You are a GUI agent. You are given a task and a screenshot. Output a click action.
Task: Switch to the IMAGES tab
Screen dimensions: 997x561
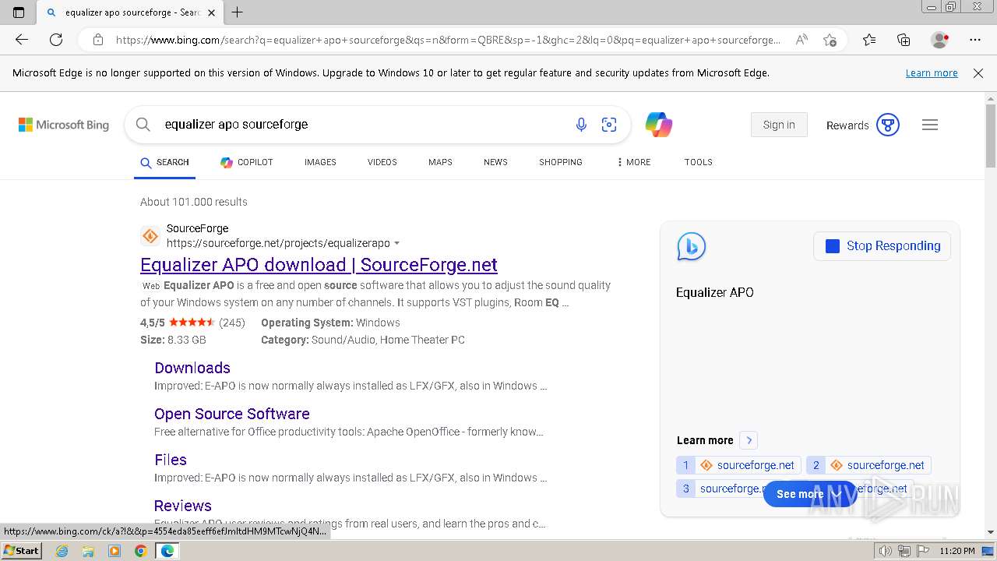(320, 162)
